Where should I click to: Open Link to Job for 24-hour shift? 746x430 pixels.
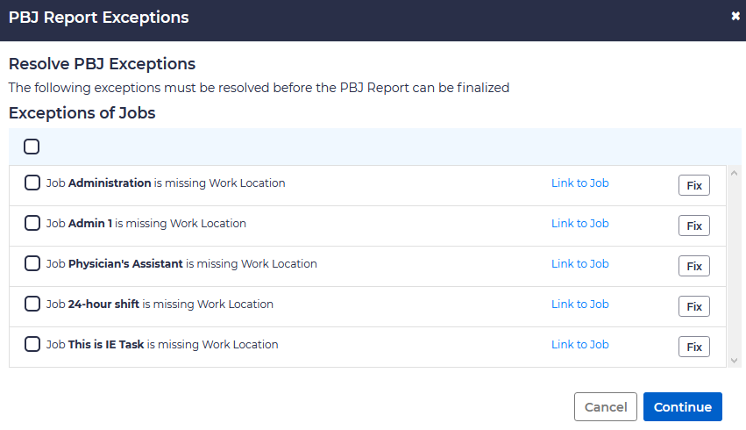[579, 305]
